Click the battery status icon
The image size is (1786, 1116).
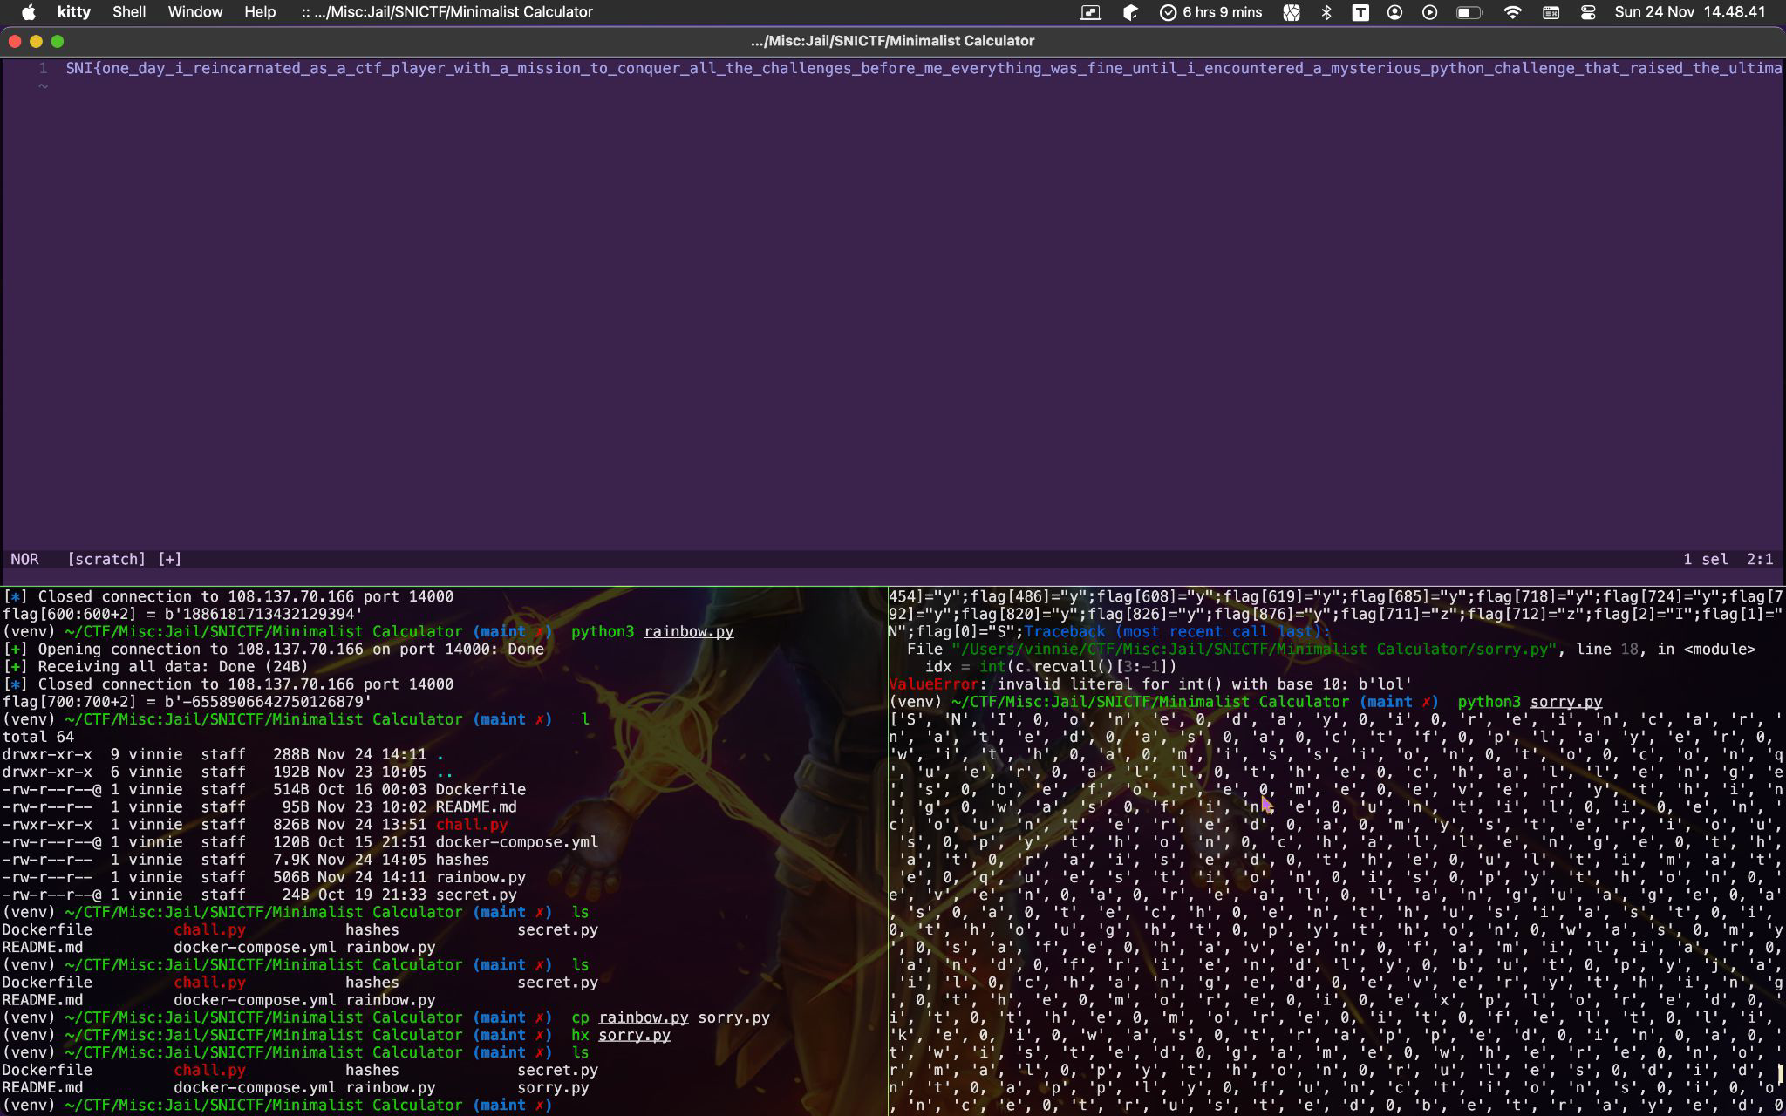click(x=1469, y=12)
